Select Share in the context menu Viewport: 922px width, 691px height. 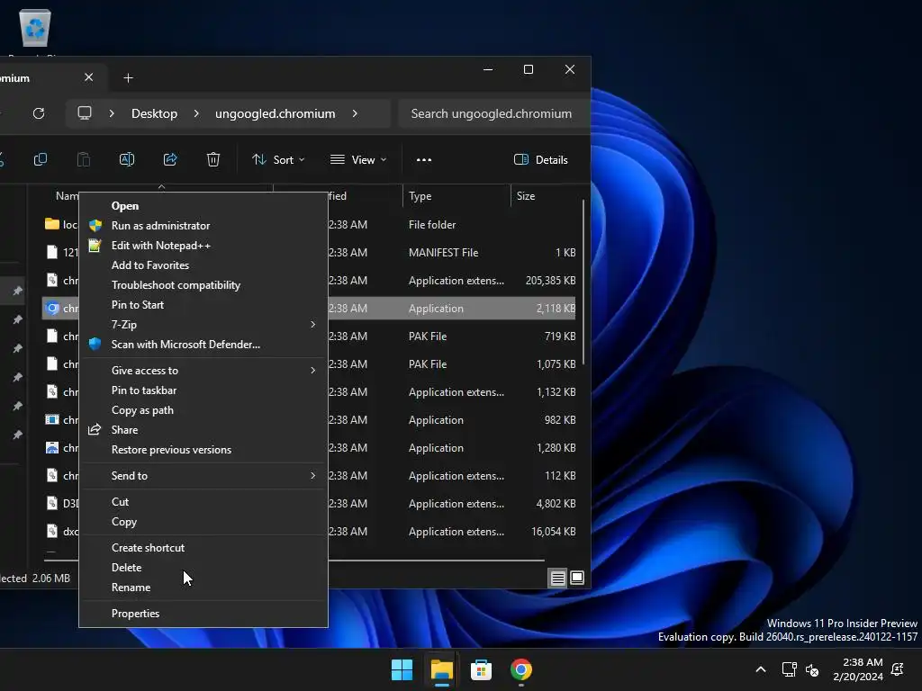pyautogui.click(x=203, y=430)
